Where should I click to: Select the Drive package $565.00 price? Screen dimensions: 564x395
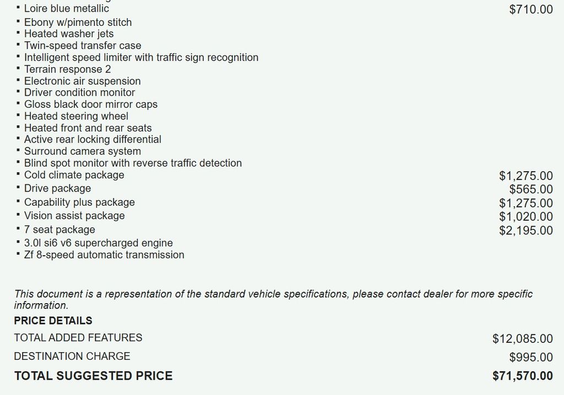531,189
